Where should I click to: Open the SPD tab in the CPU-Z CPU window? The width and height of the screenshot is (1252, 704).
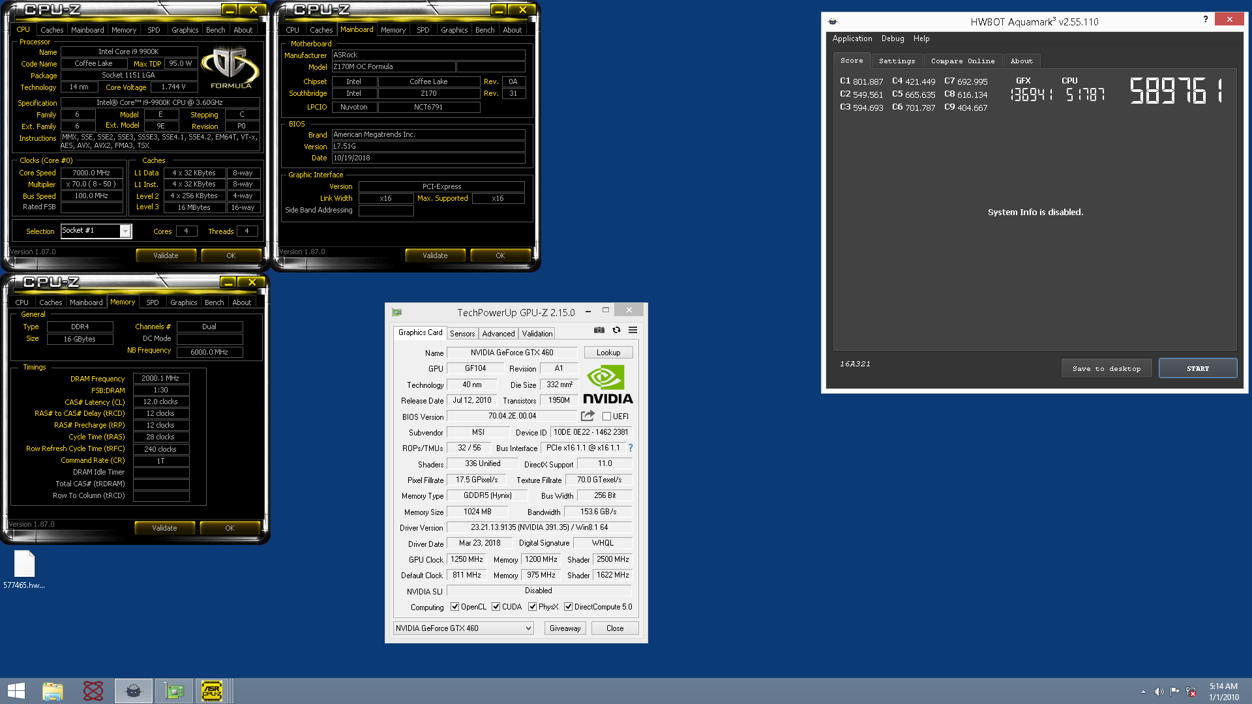(153, 30)
